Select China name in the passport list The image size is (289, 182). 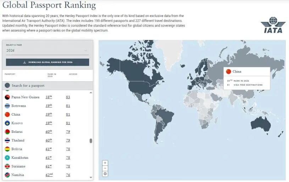tap(16, 115)
